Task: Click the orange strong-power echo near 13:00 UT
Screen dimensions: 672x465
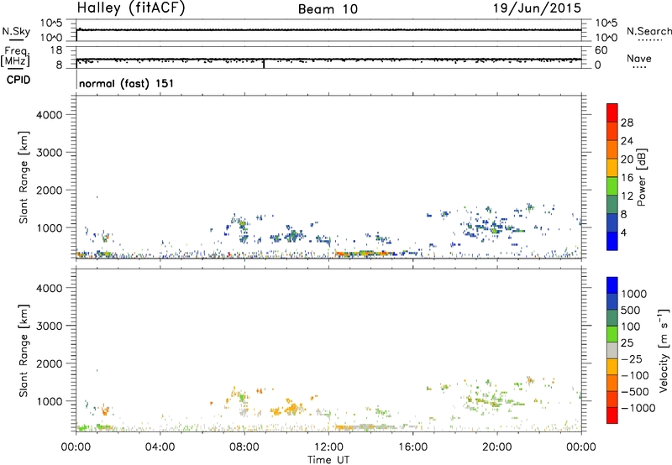Action: click(345, 253)
